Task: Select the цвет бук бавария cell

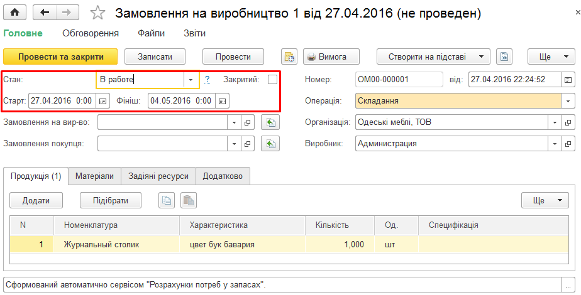Action: 243,244
